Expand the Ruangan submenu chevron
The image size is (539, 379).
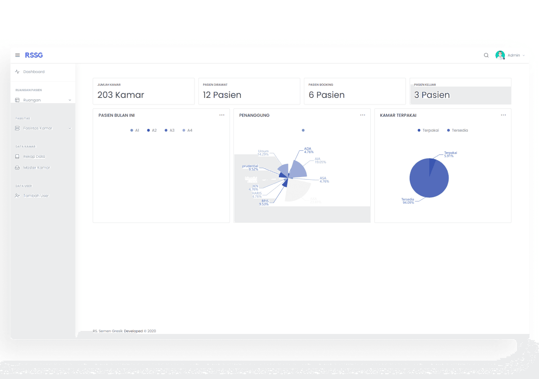70,100
